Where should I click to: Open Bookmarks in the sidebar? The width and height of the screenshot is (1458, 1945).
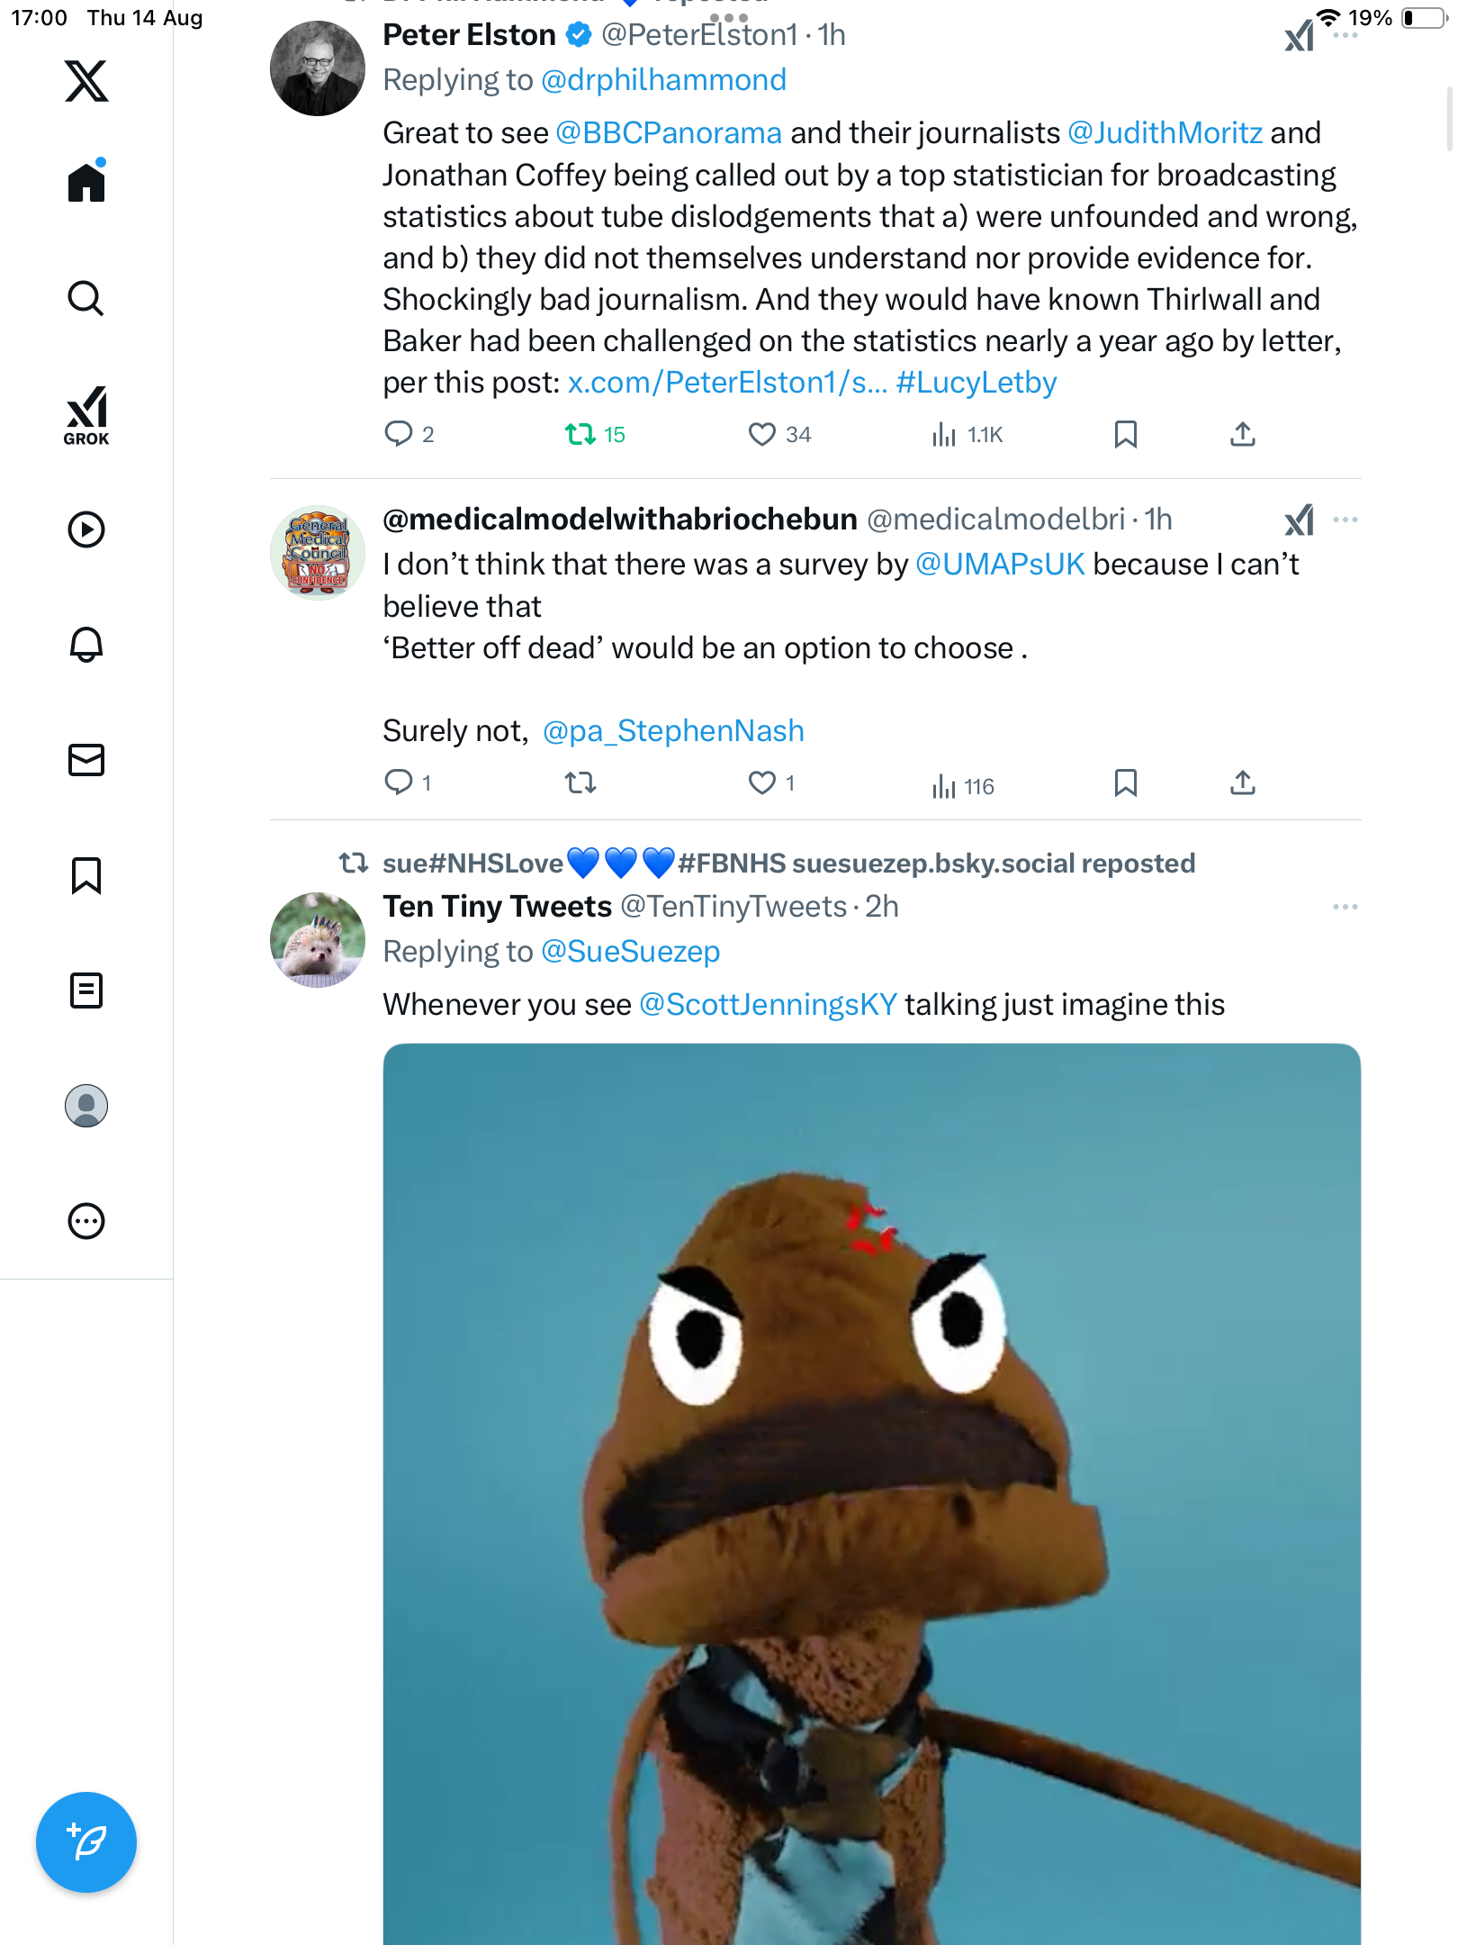[86, 875]
